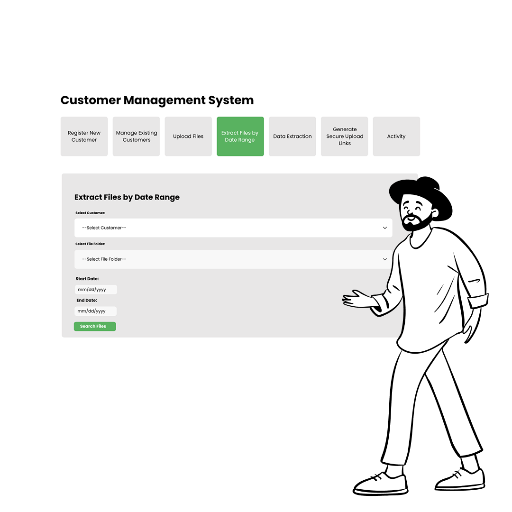The height and width of the screenshot is (512, 512).
Task: Click the Select File Folder field label
Action: click(x=90, y=244)
